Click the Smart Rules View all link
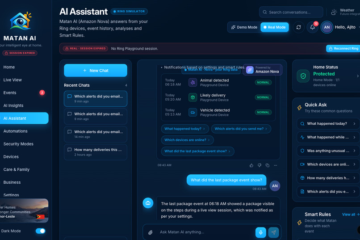Image resolution: width=360 pixels, height=240 pixels. click(350, 215)
